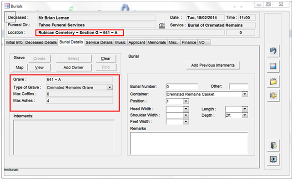
Task: Expand the Head Width dropdown
Action: pyautogui.click(x=186, y=109)
